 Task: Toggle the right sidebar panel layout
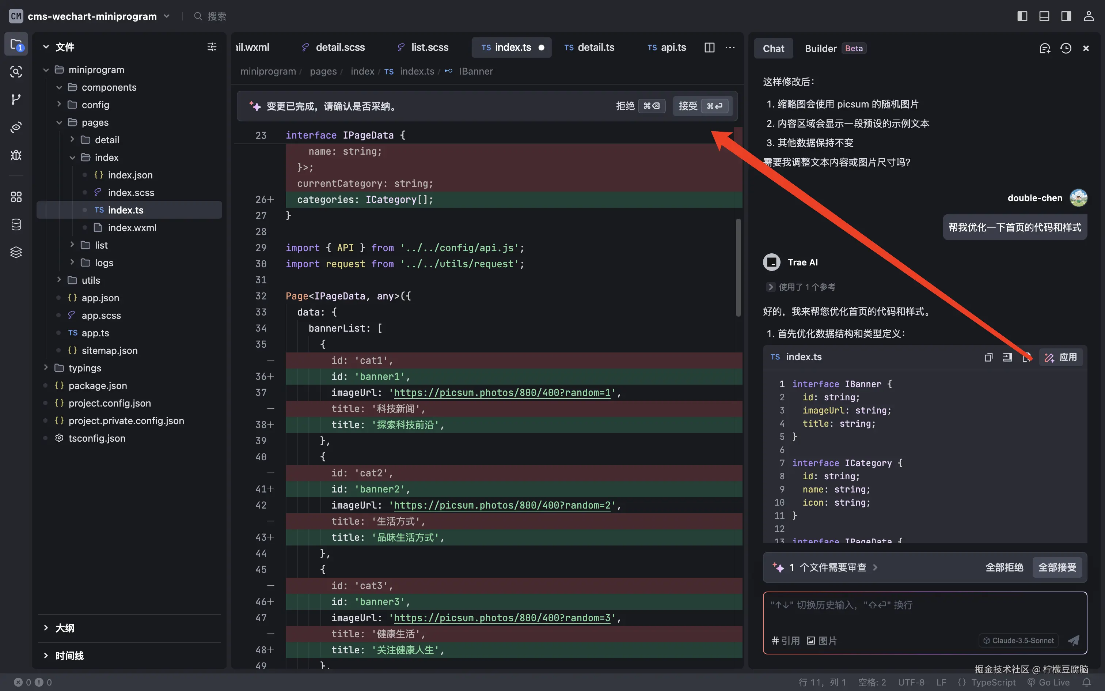[x=1066, y=16]
